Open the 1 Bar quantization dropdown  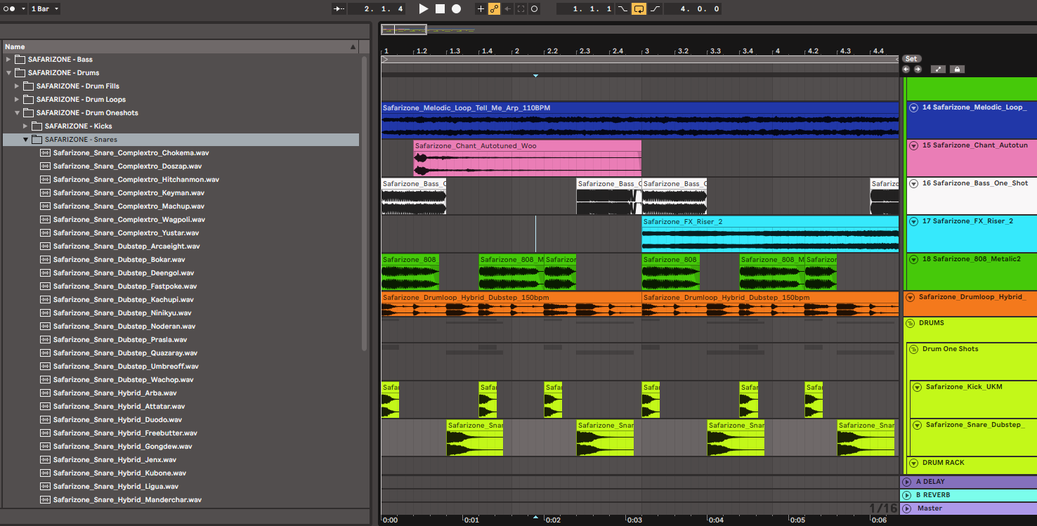(x=45, y=9)
